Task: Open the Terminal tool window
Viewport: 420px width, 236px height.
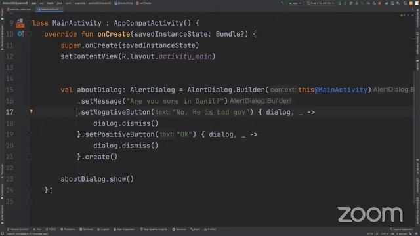Action: pos(86,229)
